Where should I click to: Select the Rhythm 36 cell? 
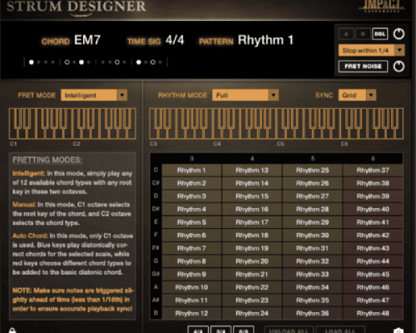[313, 313]
